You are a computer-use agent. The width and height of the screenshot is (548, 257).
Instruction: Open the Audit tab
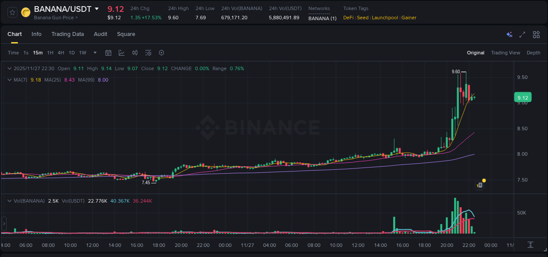[100, 34]
